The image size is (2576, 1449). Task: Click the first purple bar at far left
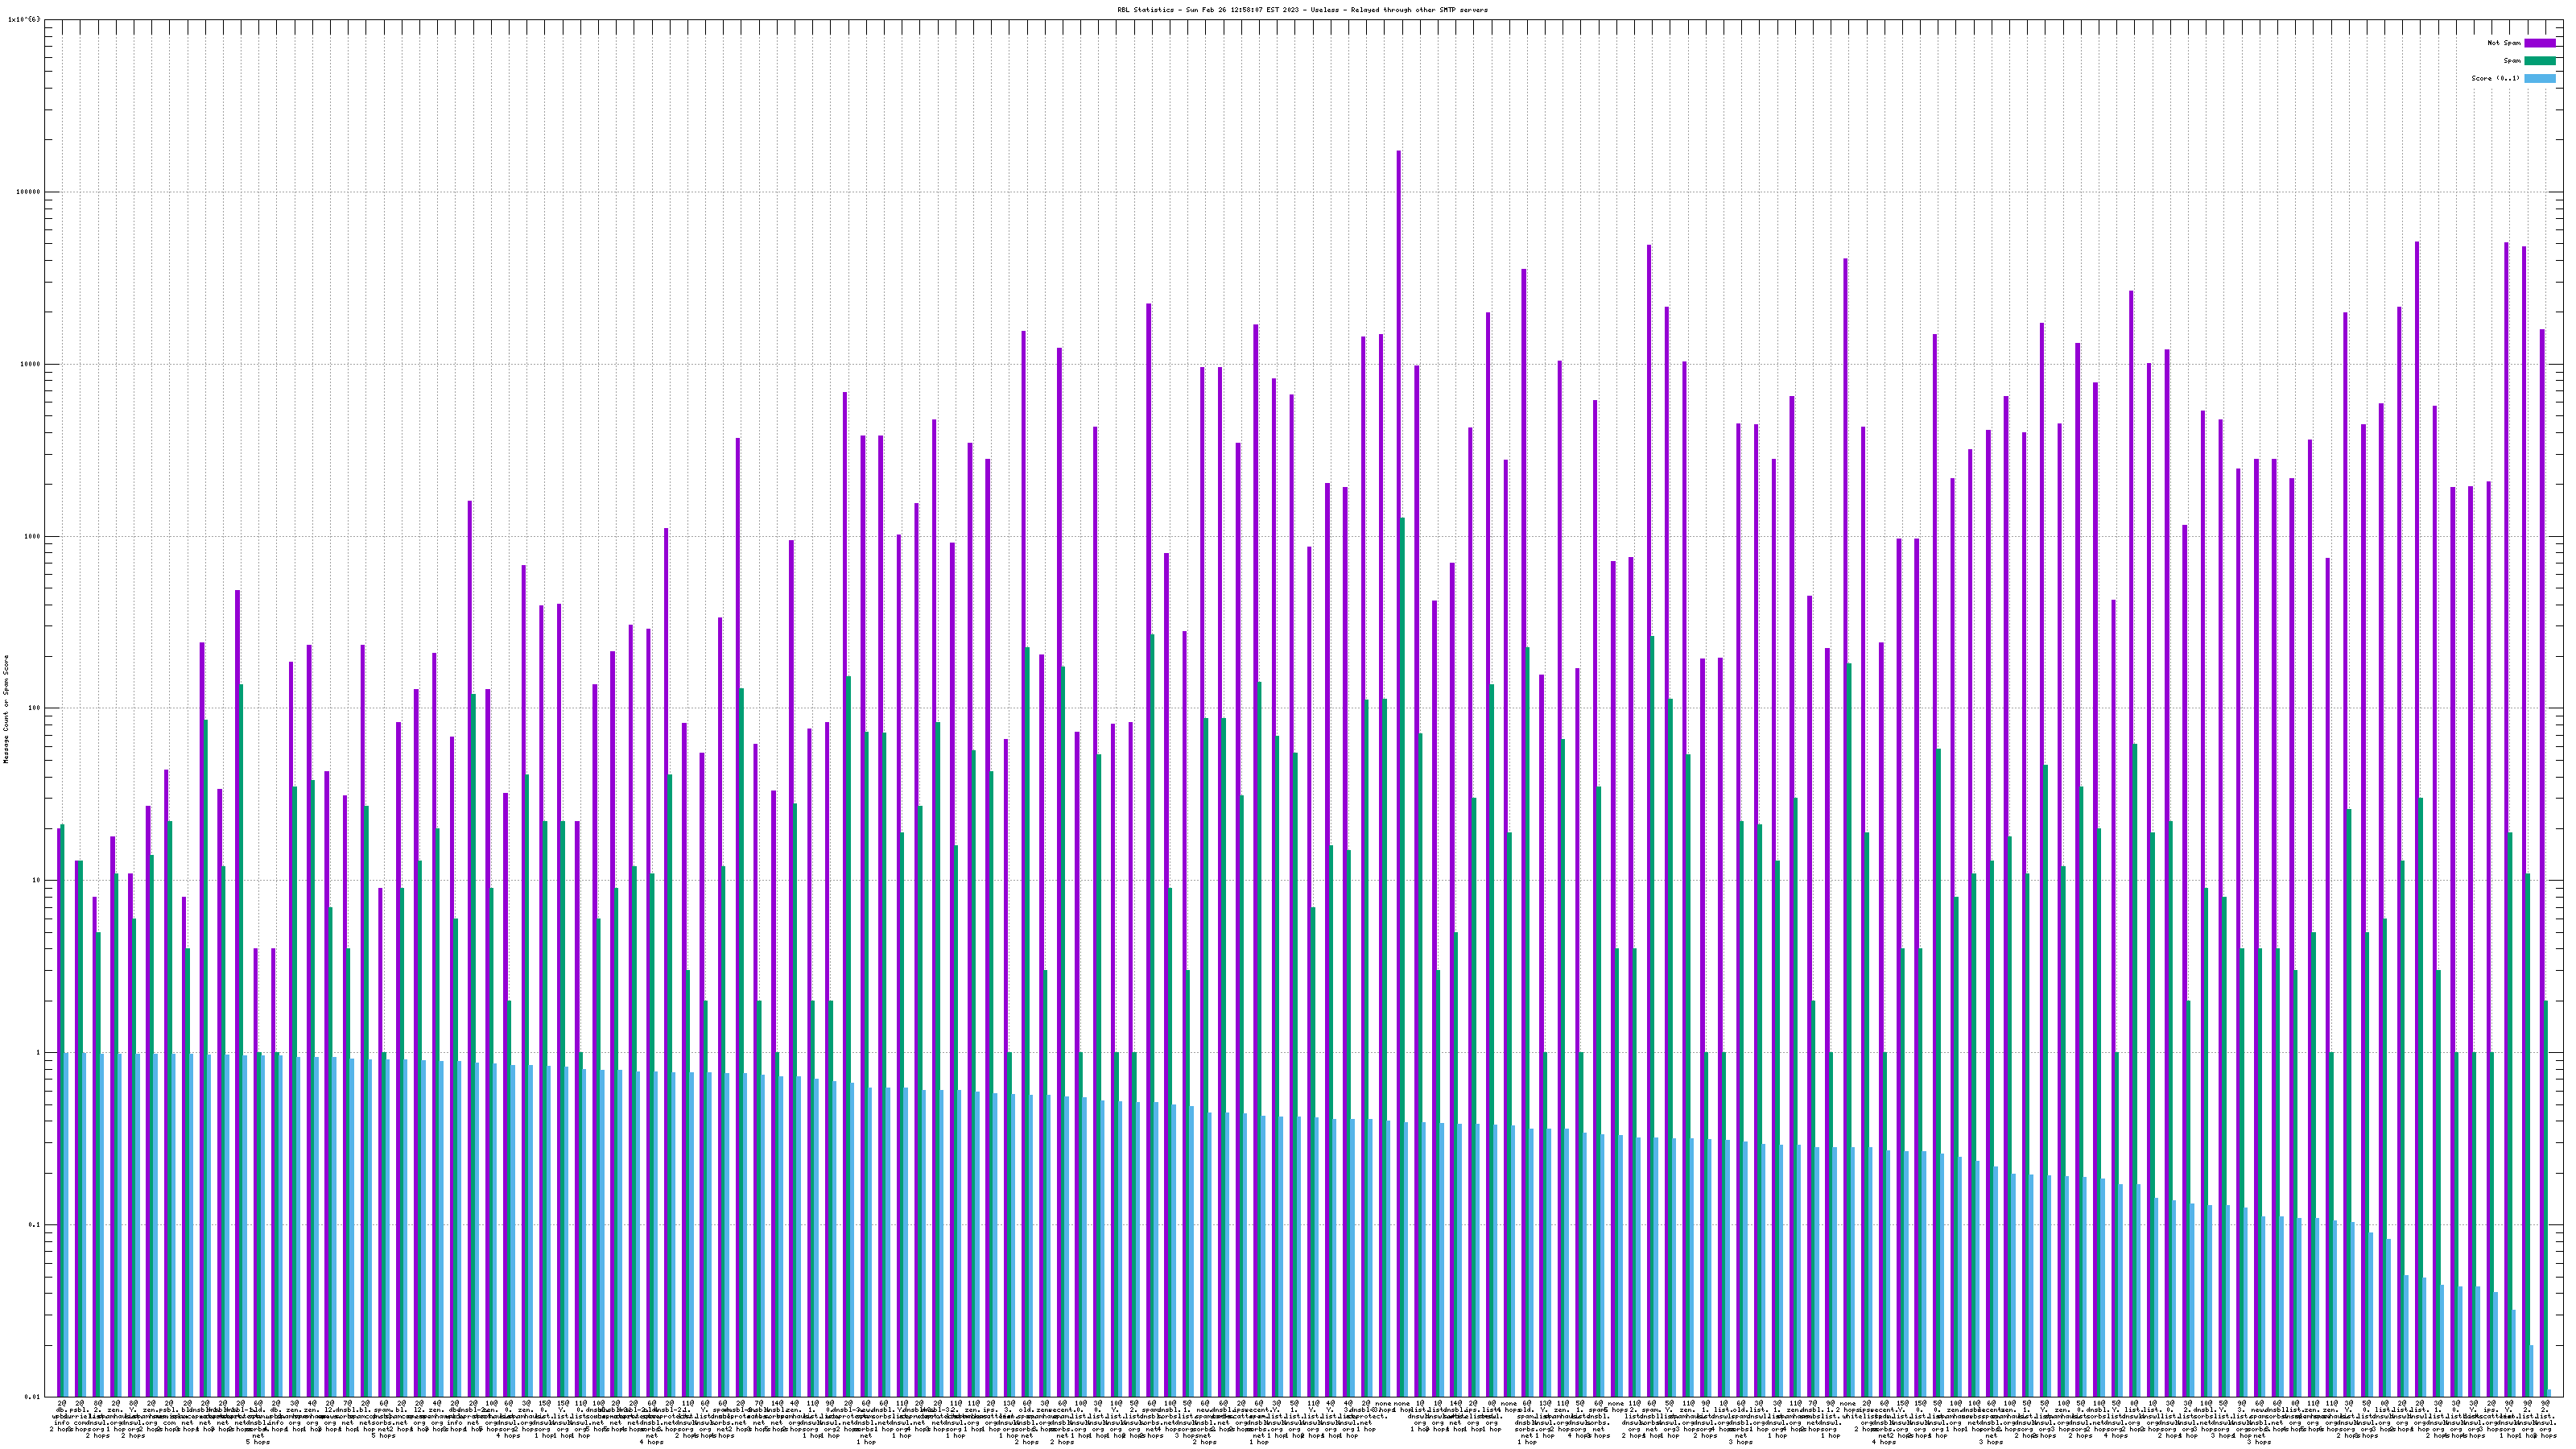[59, 1100]
